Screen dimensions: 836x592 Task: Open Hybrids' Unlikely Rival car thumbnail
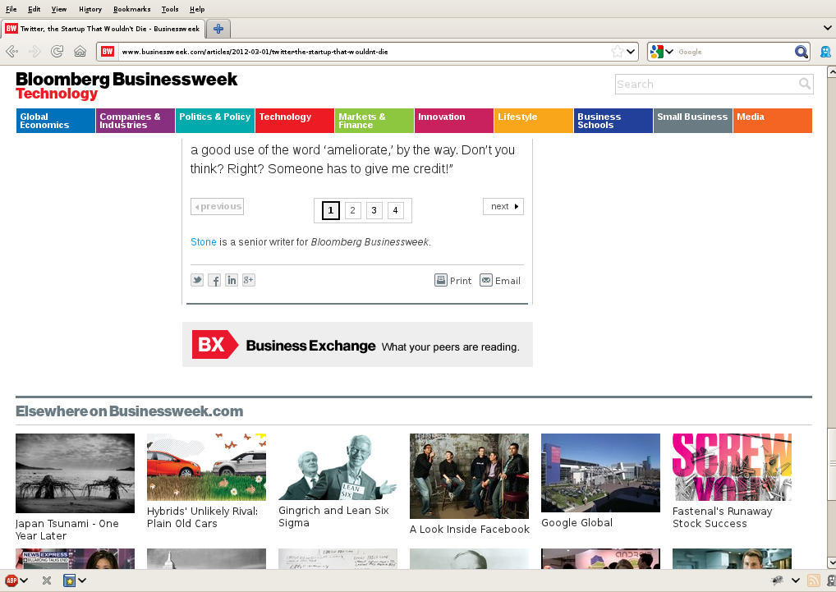pyautogui.click(x=206, y=466)
